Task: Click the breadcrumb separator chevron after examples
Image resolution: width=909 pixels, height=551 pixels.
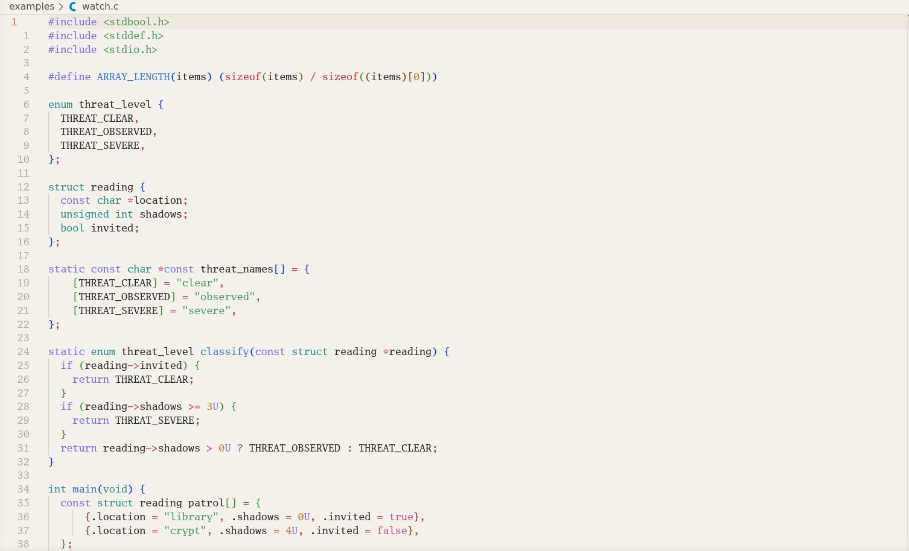Action: [61, 7]
